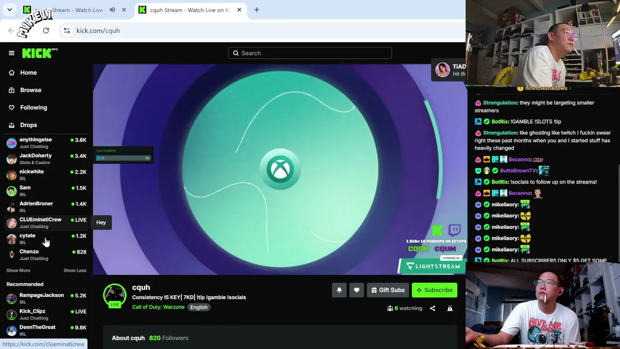
Task: Expand the list with Show More
Action: pyautogui.click(x=18, y=270)
